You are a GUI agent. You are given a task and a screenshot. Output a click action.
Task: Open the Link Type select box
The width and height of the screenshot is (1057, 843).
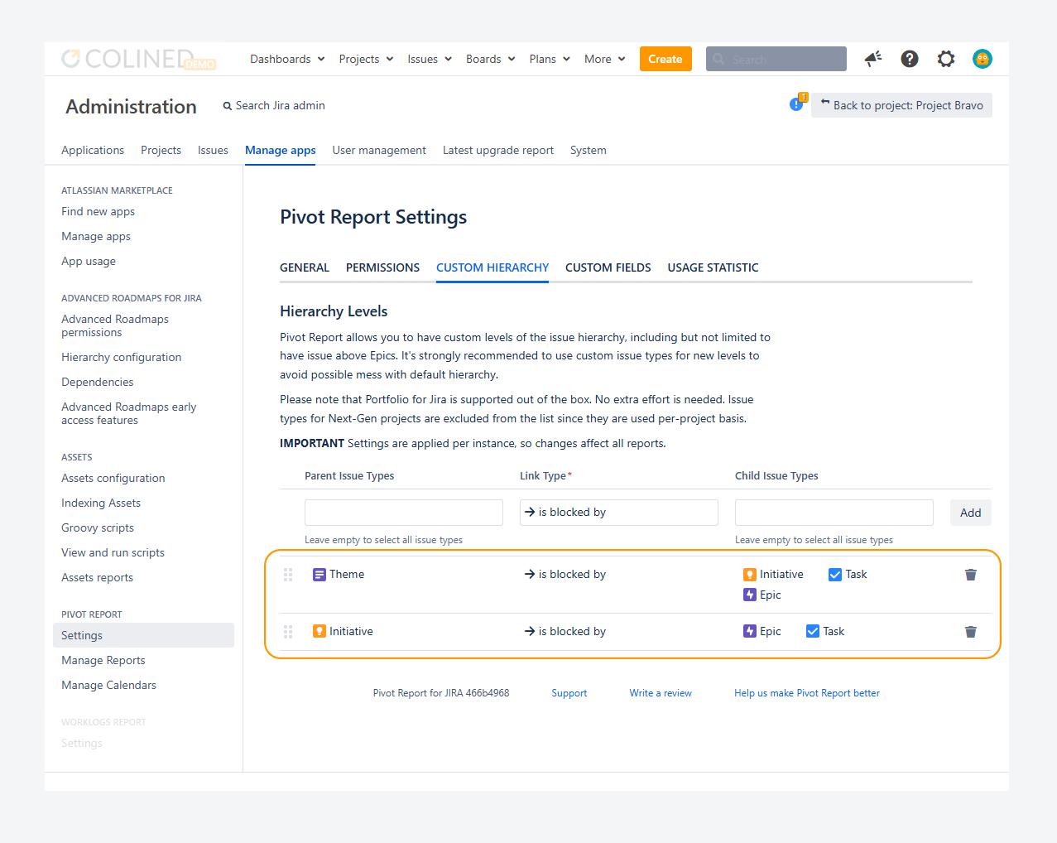(x=619, y=513)
